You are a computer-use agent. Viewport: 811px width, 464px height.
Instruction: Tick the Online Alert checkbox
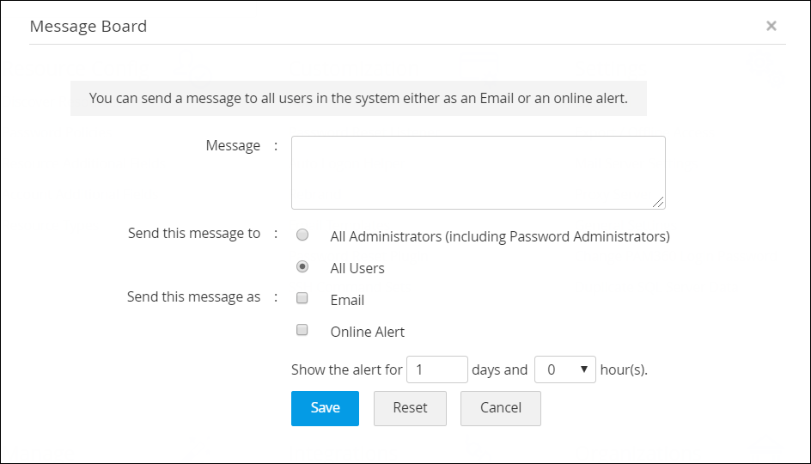point(302,330)
